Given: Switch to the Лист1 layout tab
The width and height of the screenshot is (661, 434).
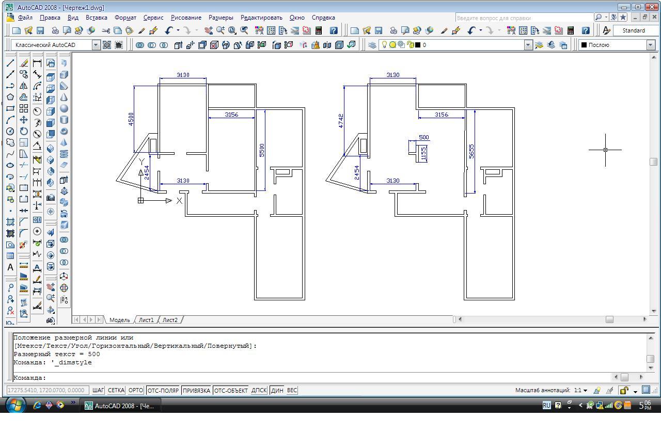Looking at the screenshot, I should click(x=146, y=320).
